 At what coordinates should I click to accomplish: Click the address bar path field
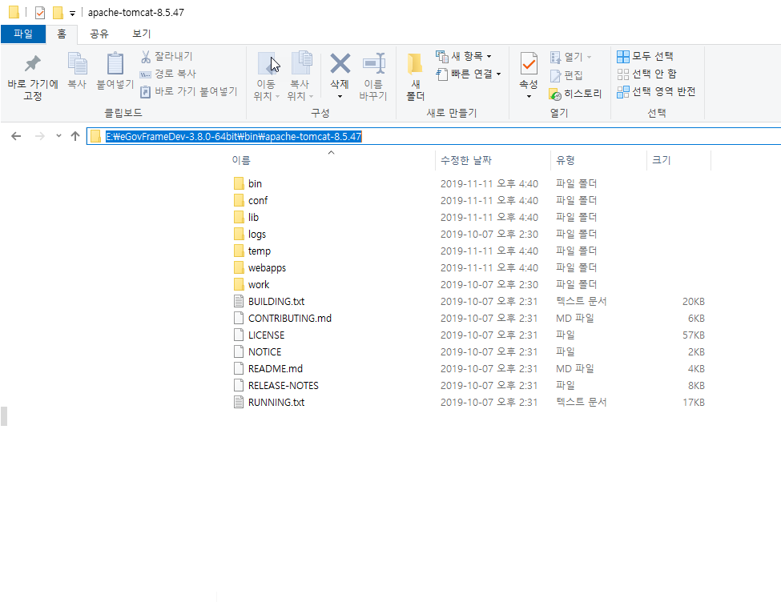click(433, 136)
